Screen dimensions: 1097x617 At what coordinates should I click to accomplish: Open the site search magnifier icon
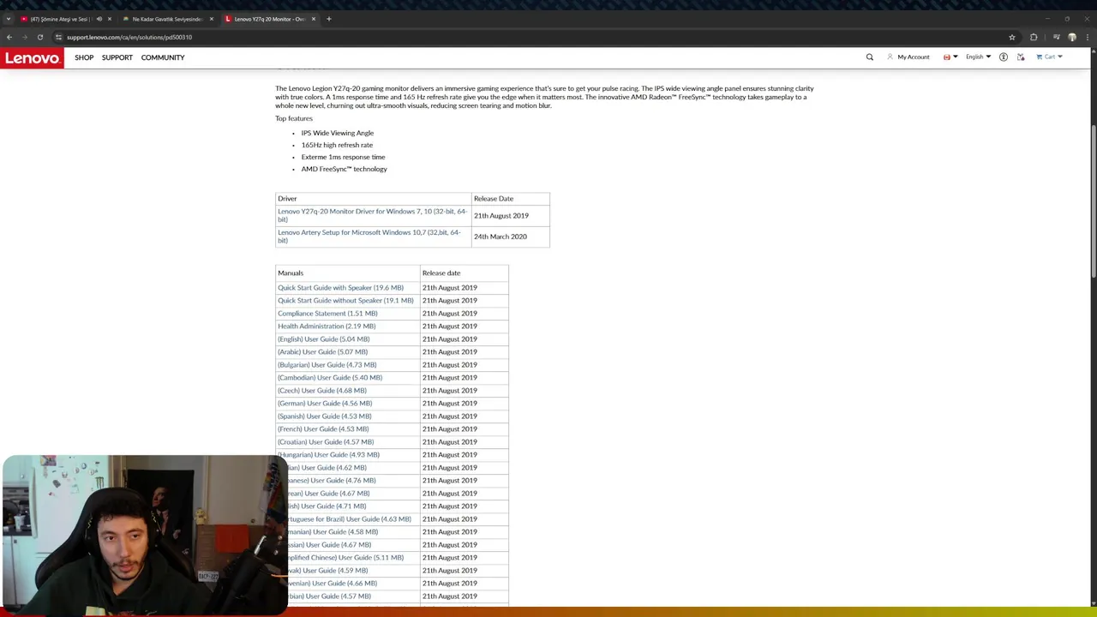[x=869, y=57]
